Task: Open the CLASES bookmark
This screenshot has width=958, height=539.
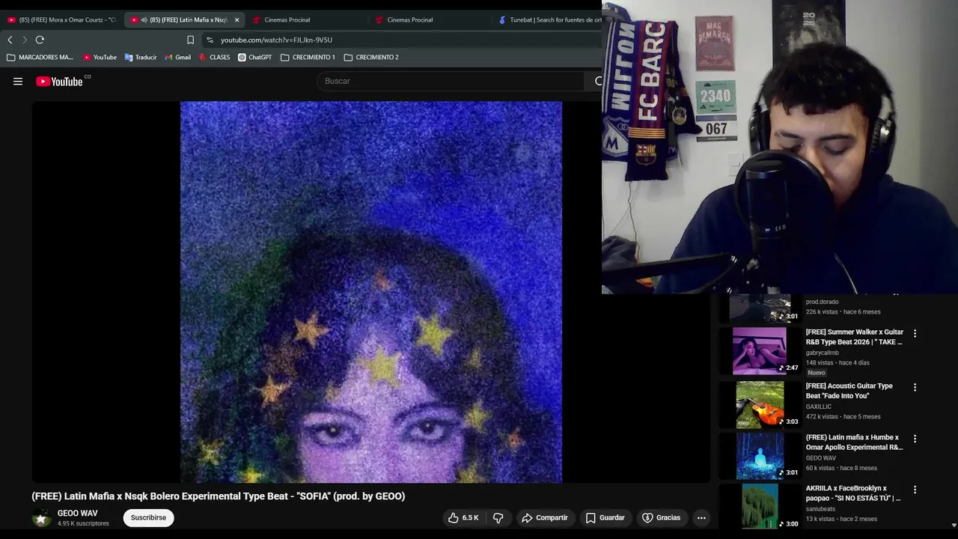Action: coord(215,57)
